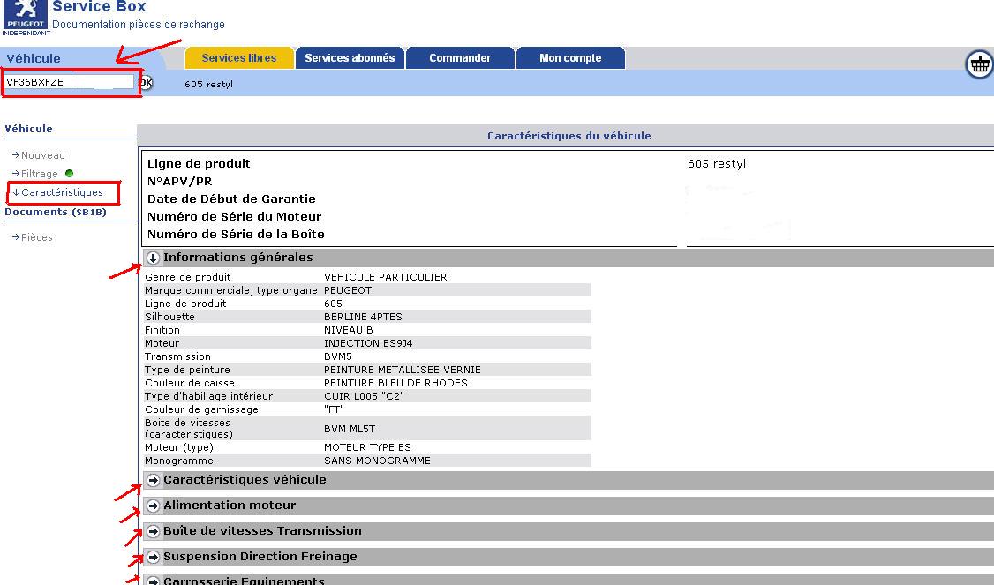994x585 pixels.
Task: Expand Caractéristiques véhicule arrow icon
Action: pyautogui.click(x=153, y=481)
